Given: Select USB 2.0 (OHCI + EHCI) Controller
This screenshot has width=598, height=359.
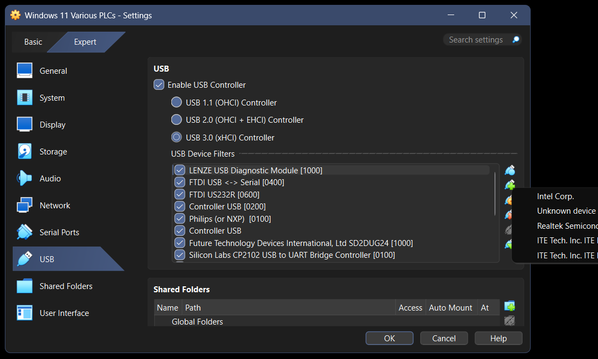Looking at the screenshot, I should tap(176, 119).
